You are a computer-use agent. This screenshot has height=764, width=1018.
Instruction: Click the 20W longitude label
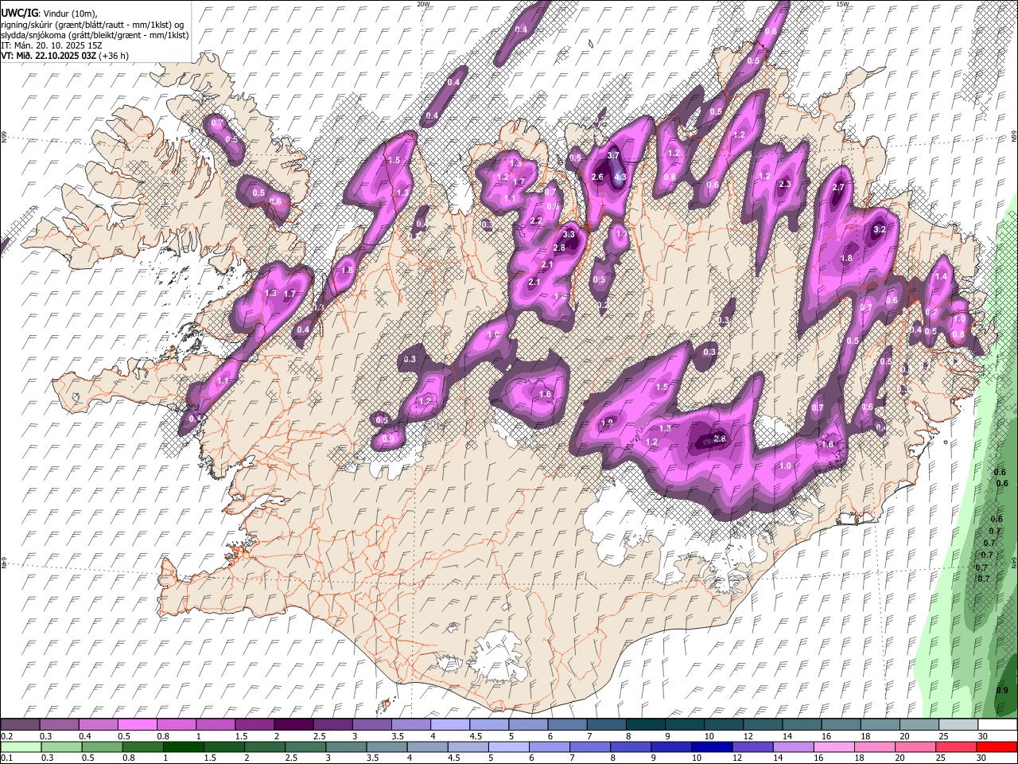click(423, 4)
